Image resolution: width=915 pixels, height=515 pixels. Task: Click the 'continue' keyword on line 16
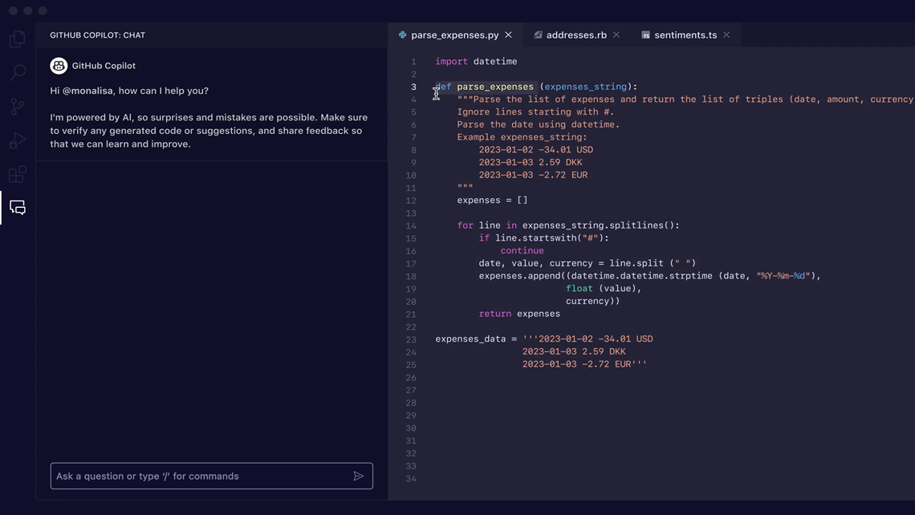(523, 251)
